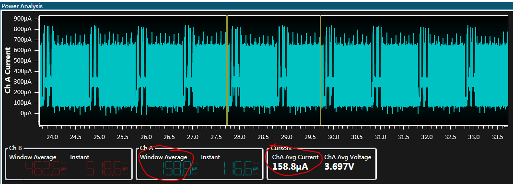Click the 25.0 time axis label

point(99,137)
